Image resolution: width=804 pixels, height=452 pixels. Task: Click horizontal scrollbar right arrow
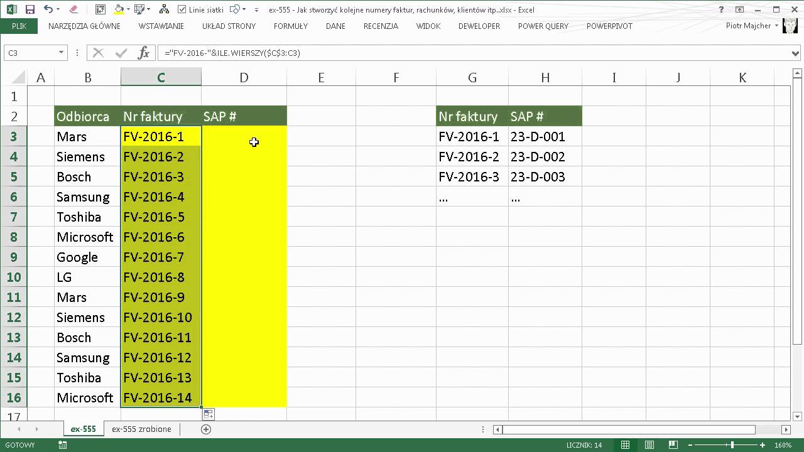coord(786,429)
